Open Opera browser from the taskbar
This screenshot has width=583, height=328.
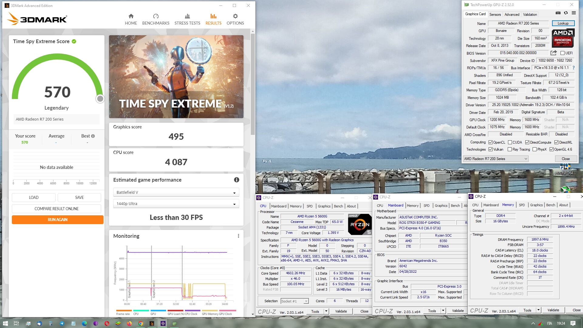(107, 323)
